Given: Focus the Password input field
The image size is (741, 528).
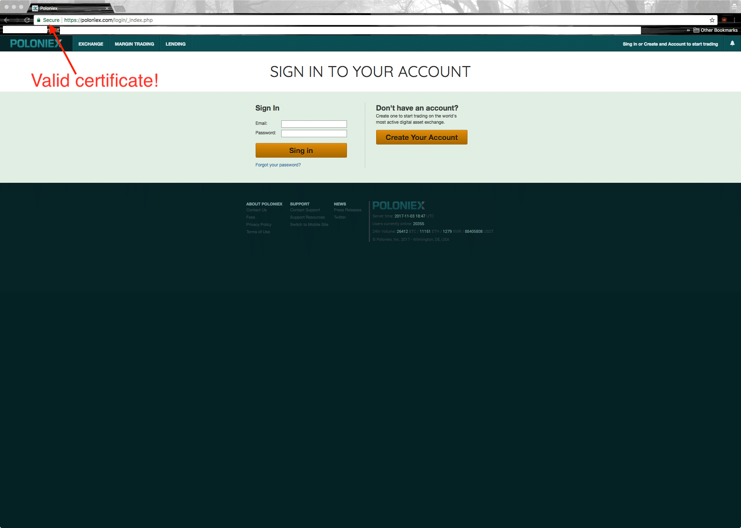Looking at the screenshot, I should coord(314,134).
